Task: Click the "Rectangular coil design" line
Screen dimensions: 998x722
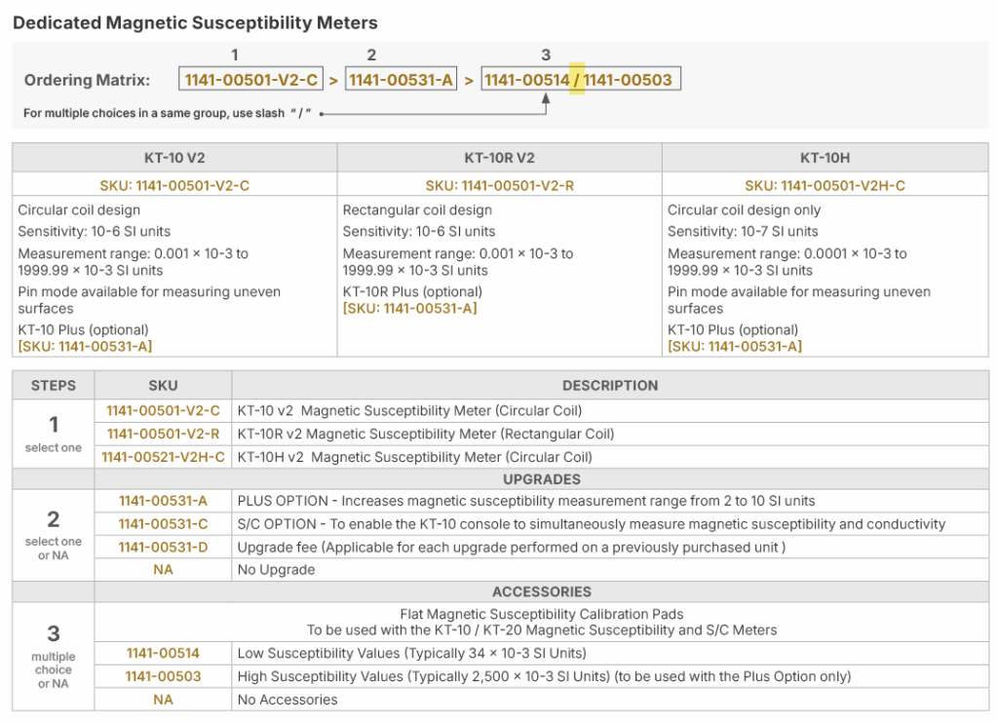Action: pyautogui.click(x=417, y=209)
